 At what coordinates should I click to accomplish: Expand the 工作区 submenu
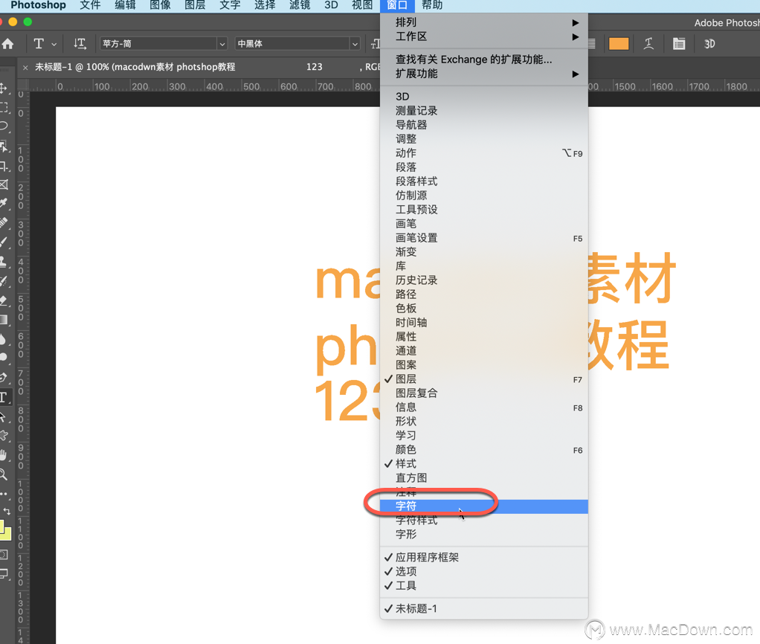coord(483,36)
